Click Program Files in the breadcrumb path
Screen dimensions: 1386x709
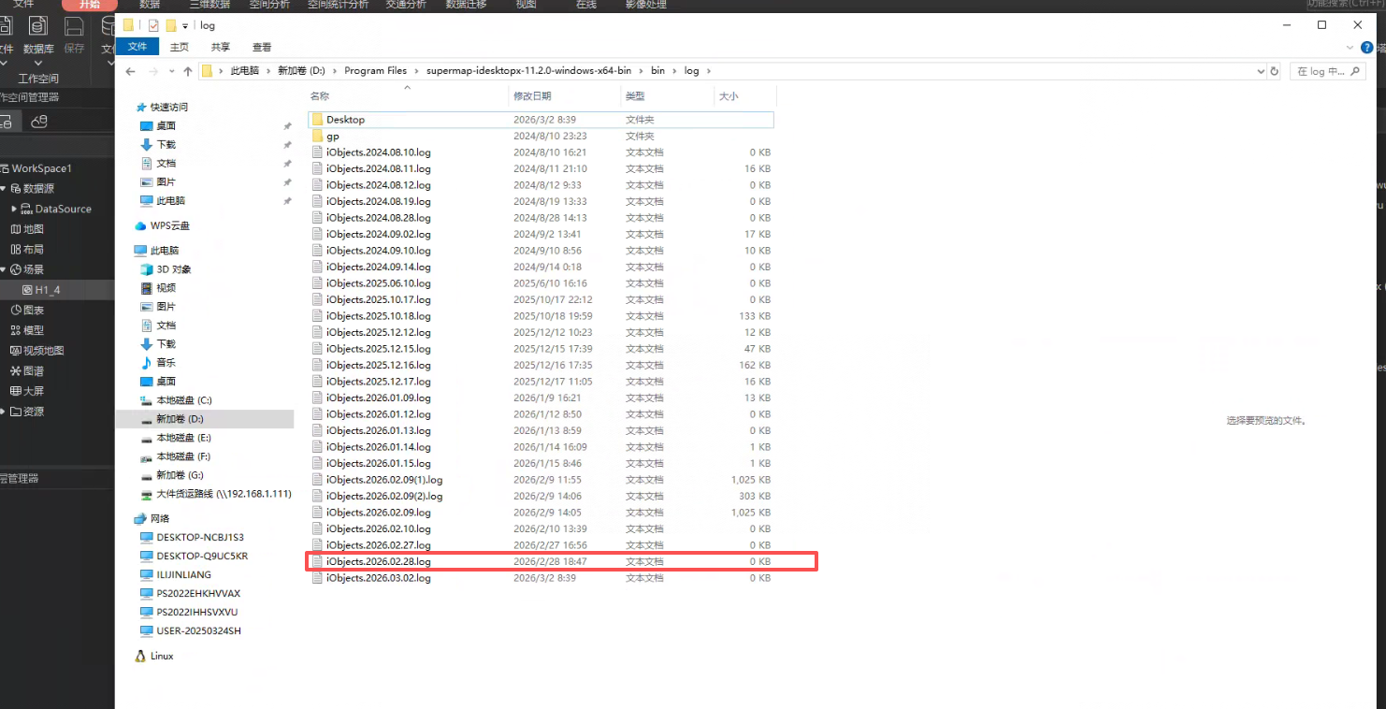(x=375, y=71)
